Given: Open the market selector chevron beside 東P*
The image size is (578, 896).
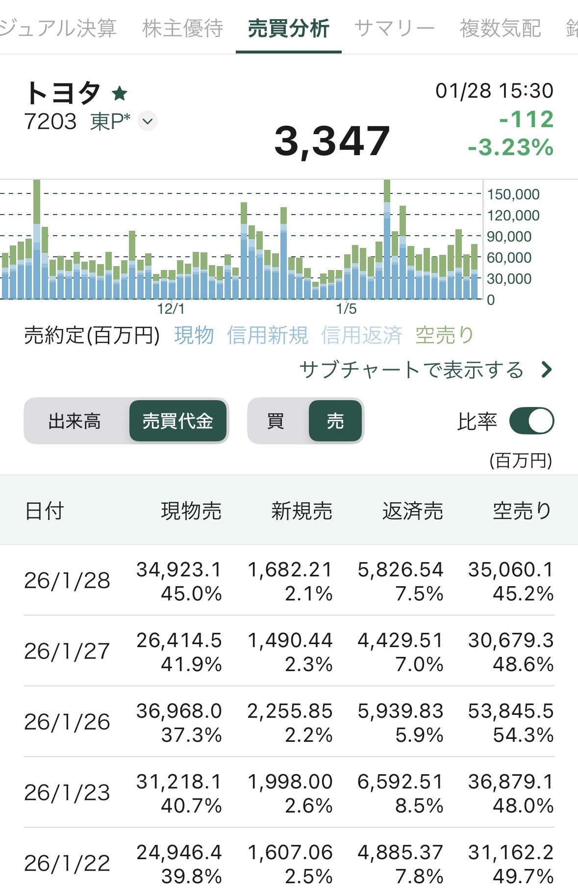Looking at the screenshot, I should click(148, 121).
